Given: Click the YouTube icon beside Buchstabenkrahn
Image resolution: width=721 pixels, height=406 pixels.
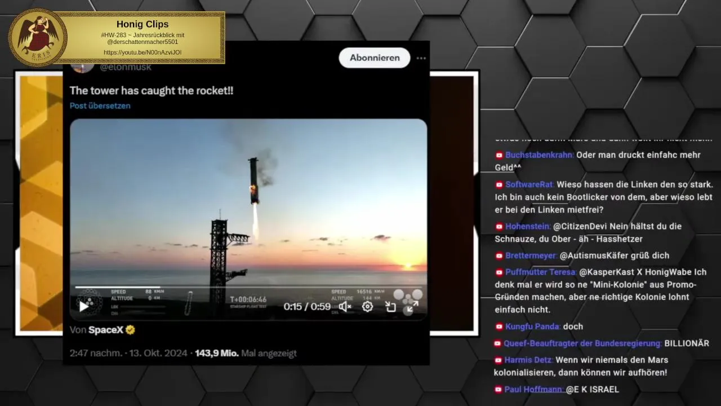Looking at the screenshot, I should (499, 155).
